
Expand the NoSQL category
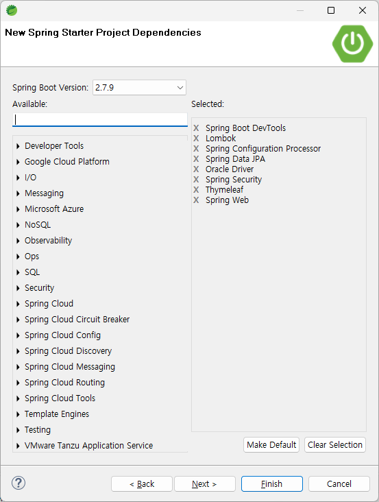point(18,225)
